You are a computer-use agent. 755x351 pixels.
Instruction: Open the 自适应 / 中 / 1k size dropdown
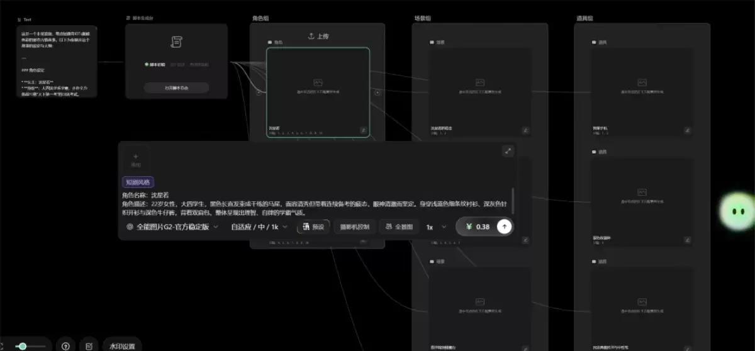259,226
